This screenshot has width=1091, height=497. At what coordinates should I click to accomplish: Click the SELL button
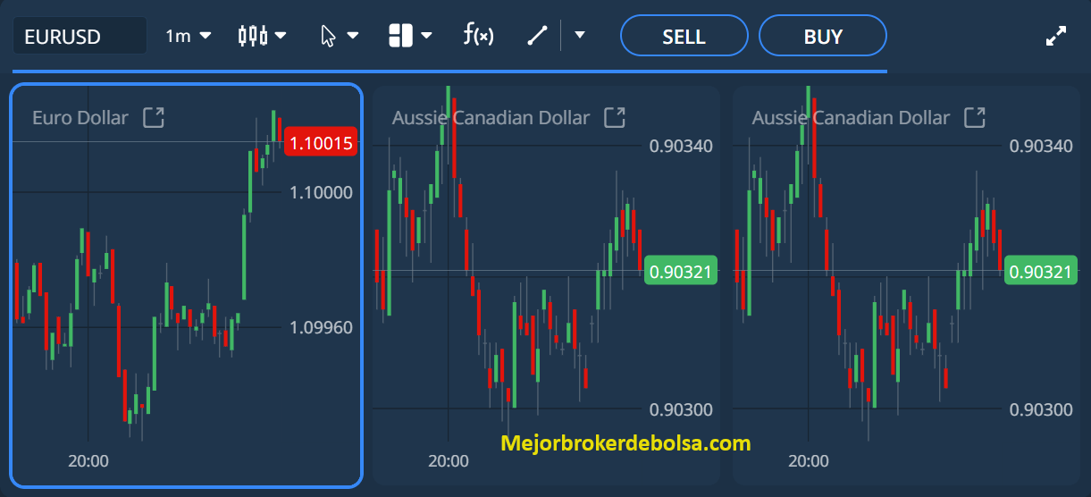coord(684,36)
